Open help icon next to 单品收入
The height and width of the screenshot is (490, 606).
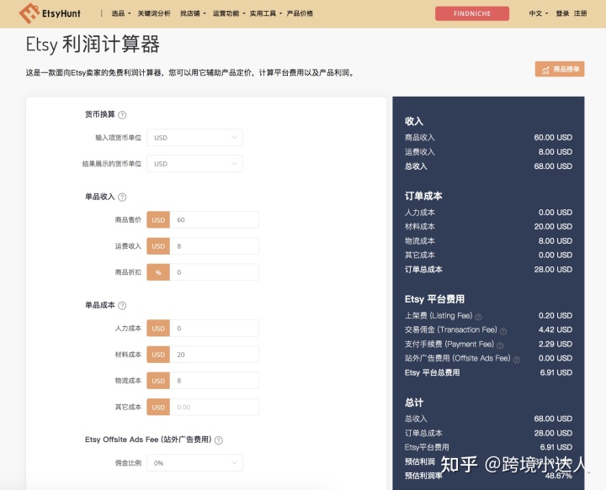coord(122,198)
